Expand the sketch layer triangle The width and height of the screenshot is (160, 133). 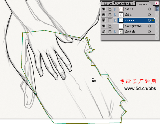point(115,32)
